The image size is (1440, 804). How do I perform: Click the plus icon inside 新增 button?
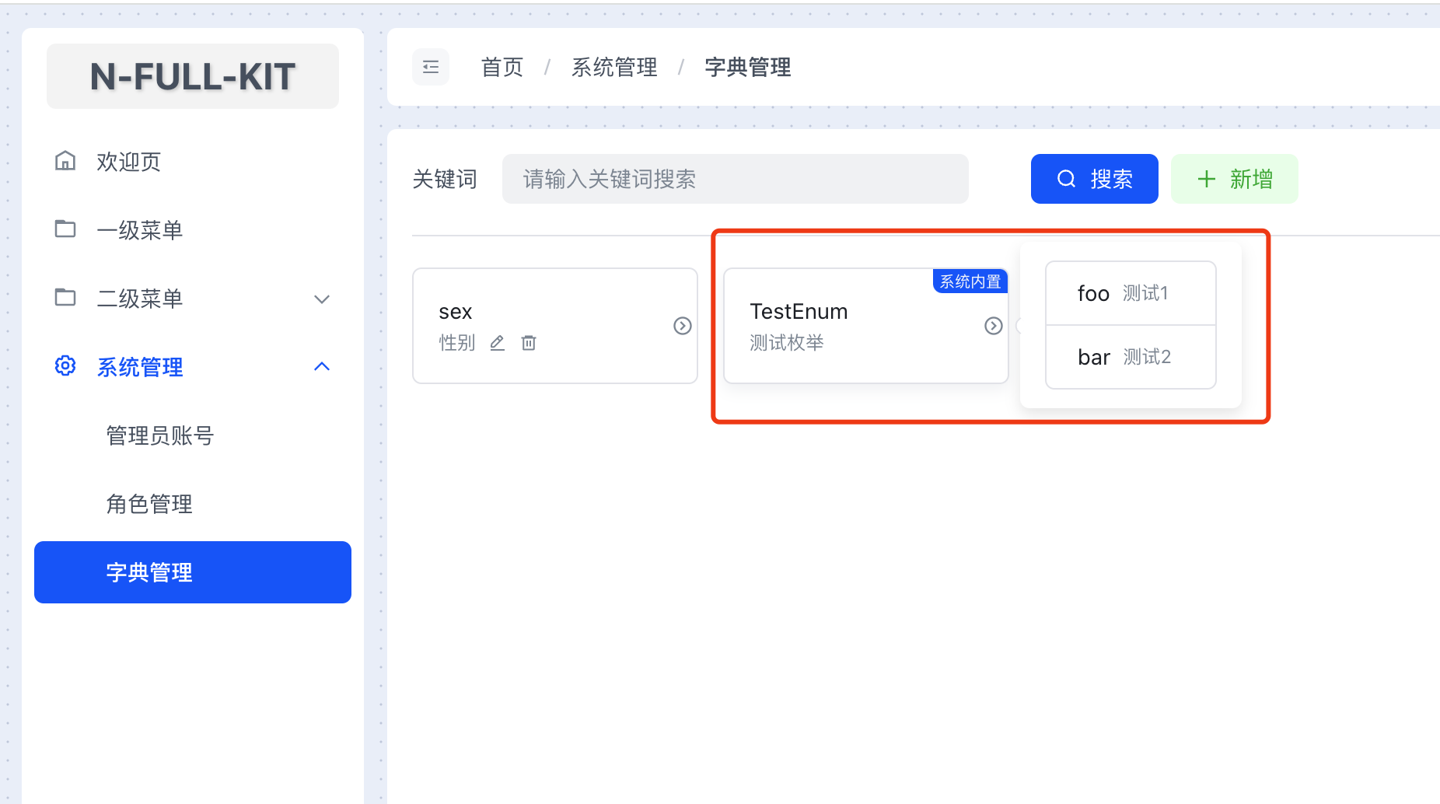pos(1206,178)
